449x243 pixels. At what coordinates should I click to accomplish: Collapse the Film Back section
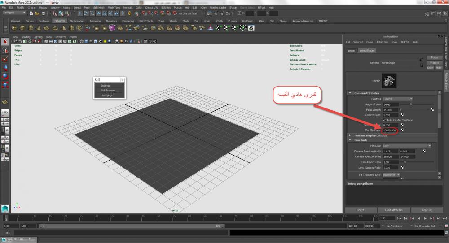tap(350, 140)
